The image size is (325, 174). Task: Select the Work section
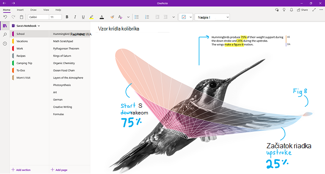click(30, 49)
